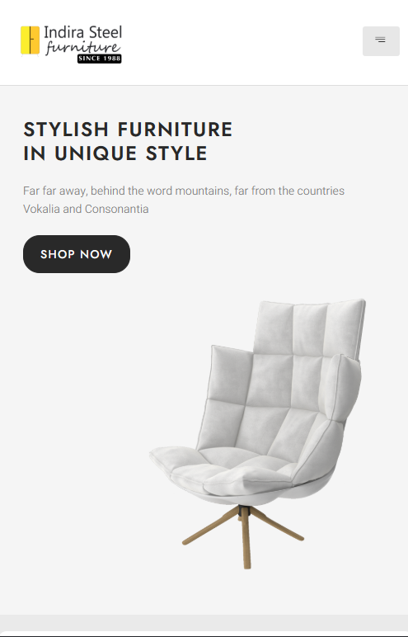
Task: Click the word STYLISH in the heading
Action: 66,130
